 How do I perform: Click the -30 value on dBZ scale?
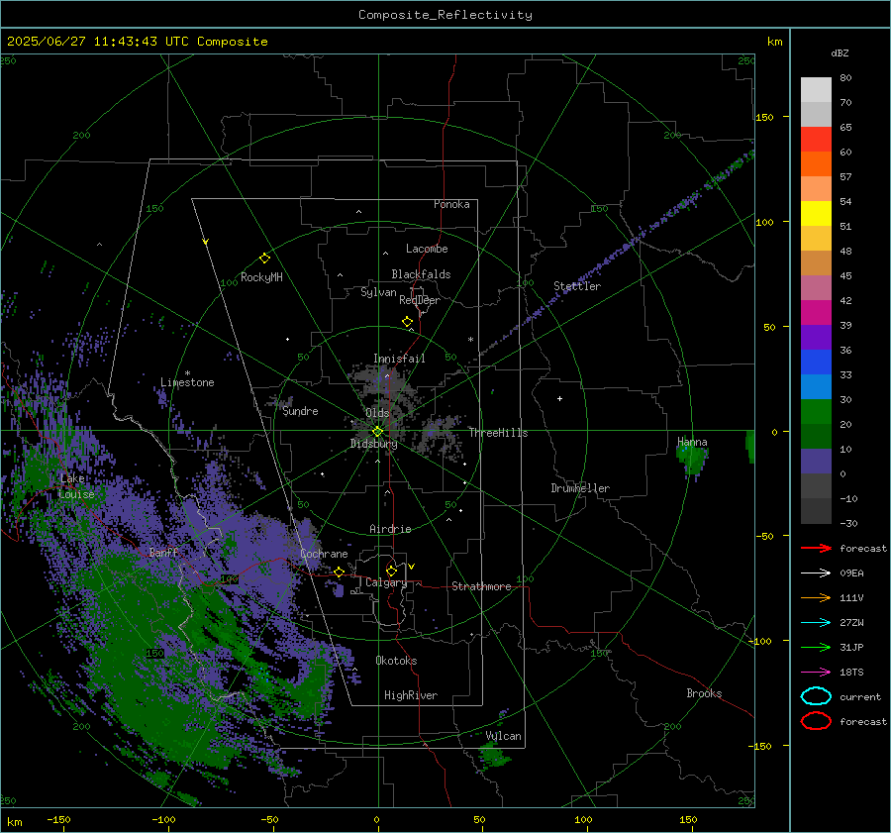click(x=848, y=523)
